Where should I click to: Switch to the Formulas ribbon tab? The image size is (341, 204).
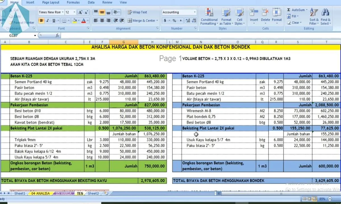pos(73,2)
